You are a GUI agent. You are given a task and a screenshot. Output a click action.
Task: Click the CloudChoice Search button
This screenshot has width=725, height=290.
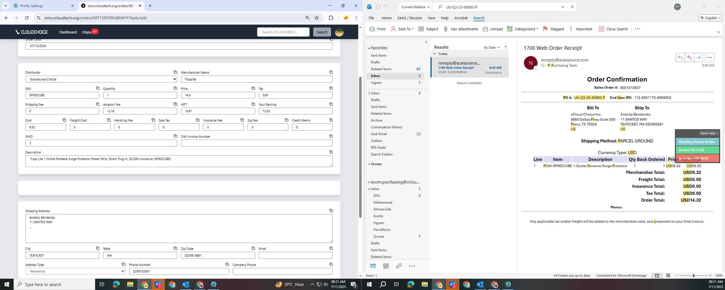322,32
